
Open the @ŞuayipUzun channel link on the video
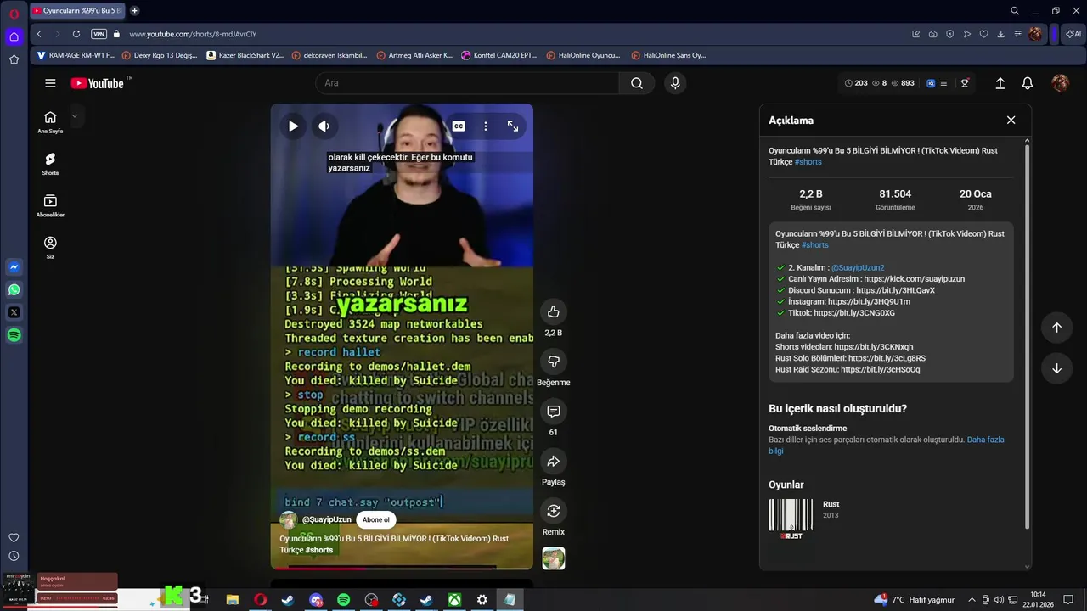(327, 519)
